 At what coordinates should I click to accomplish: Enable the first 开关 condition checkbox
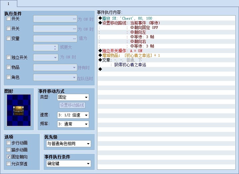(x=8, y=19)
